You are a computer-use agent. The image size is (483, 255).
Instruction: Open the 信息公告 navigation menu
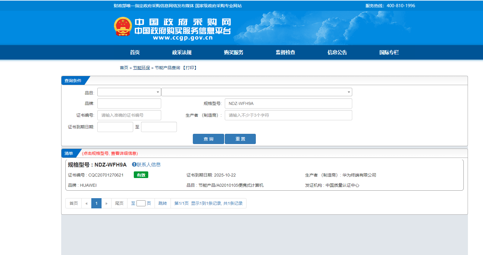(x=337, y=52)
